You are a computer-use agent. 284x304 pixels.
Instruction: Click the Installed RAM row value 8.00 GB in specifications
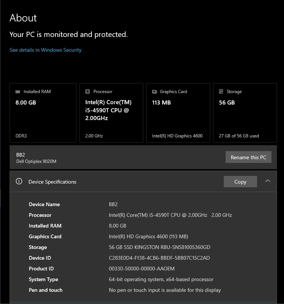[x=117, y=226]
